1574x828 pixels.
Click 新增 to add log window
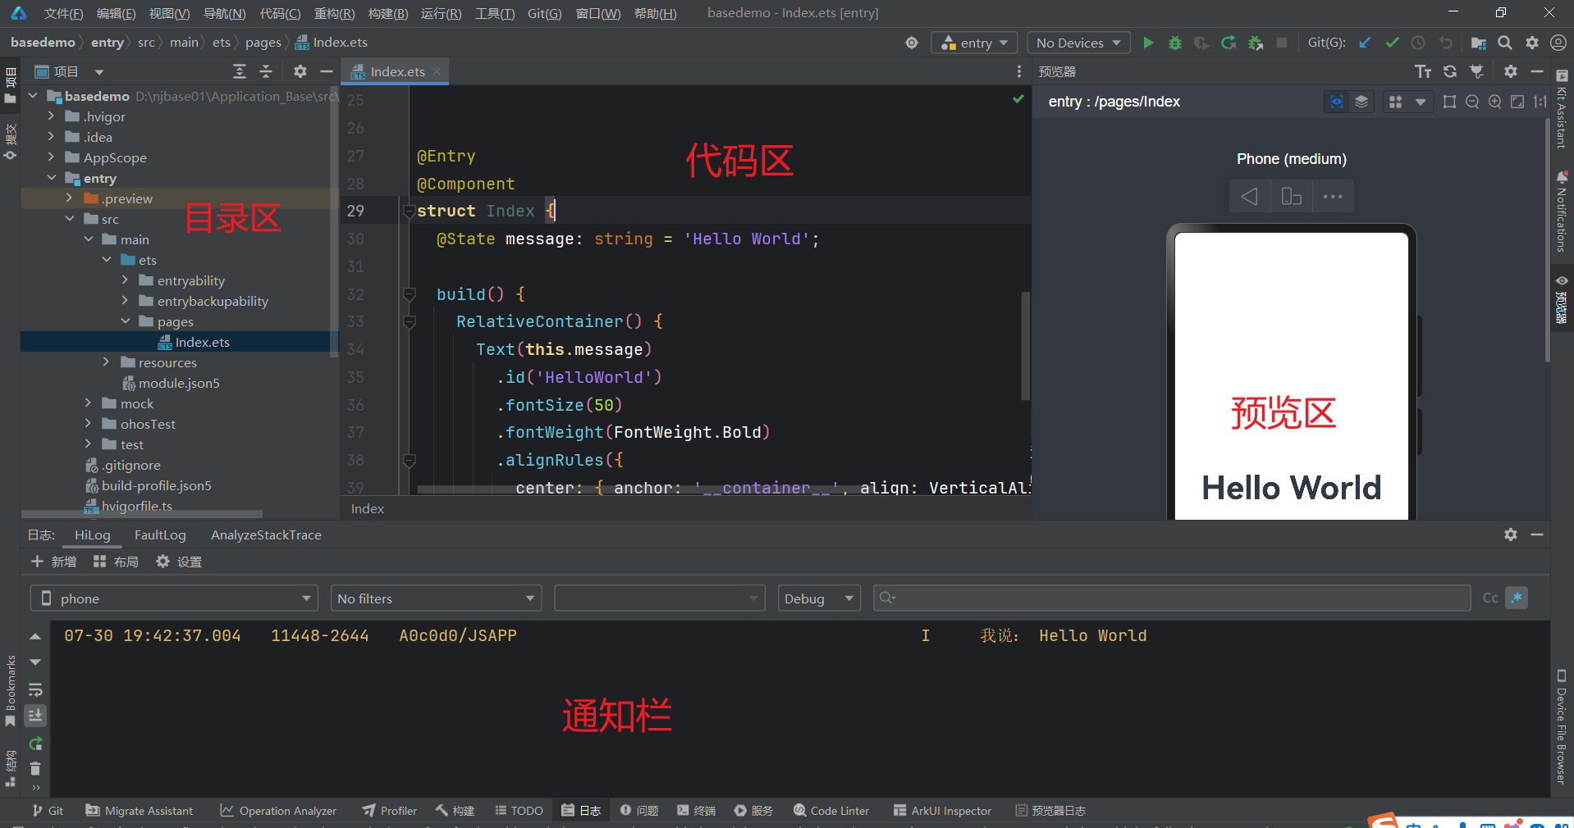(53, 562)
